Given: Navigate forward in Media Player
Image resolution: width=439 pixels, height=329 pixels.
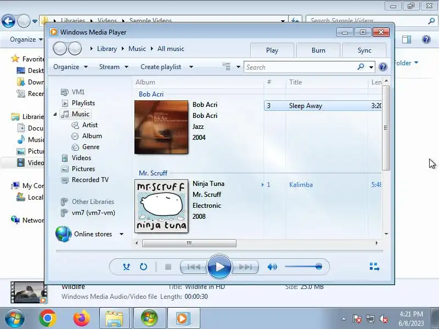Looking at the screenshot, I should pos(75,49).
